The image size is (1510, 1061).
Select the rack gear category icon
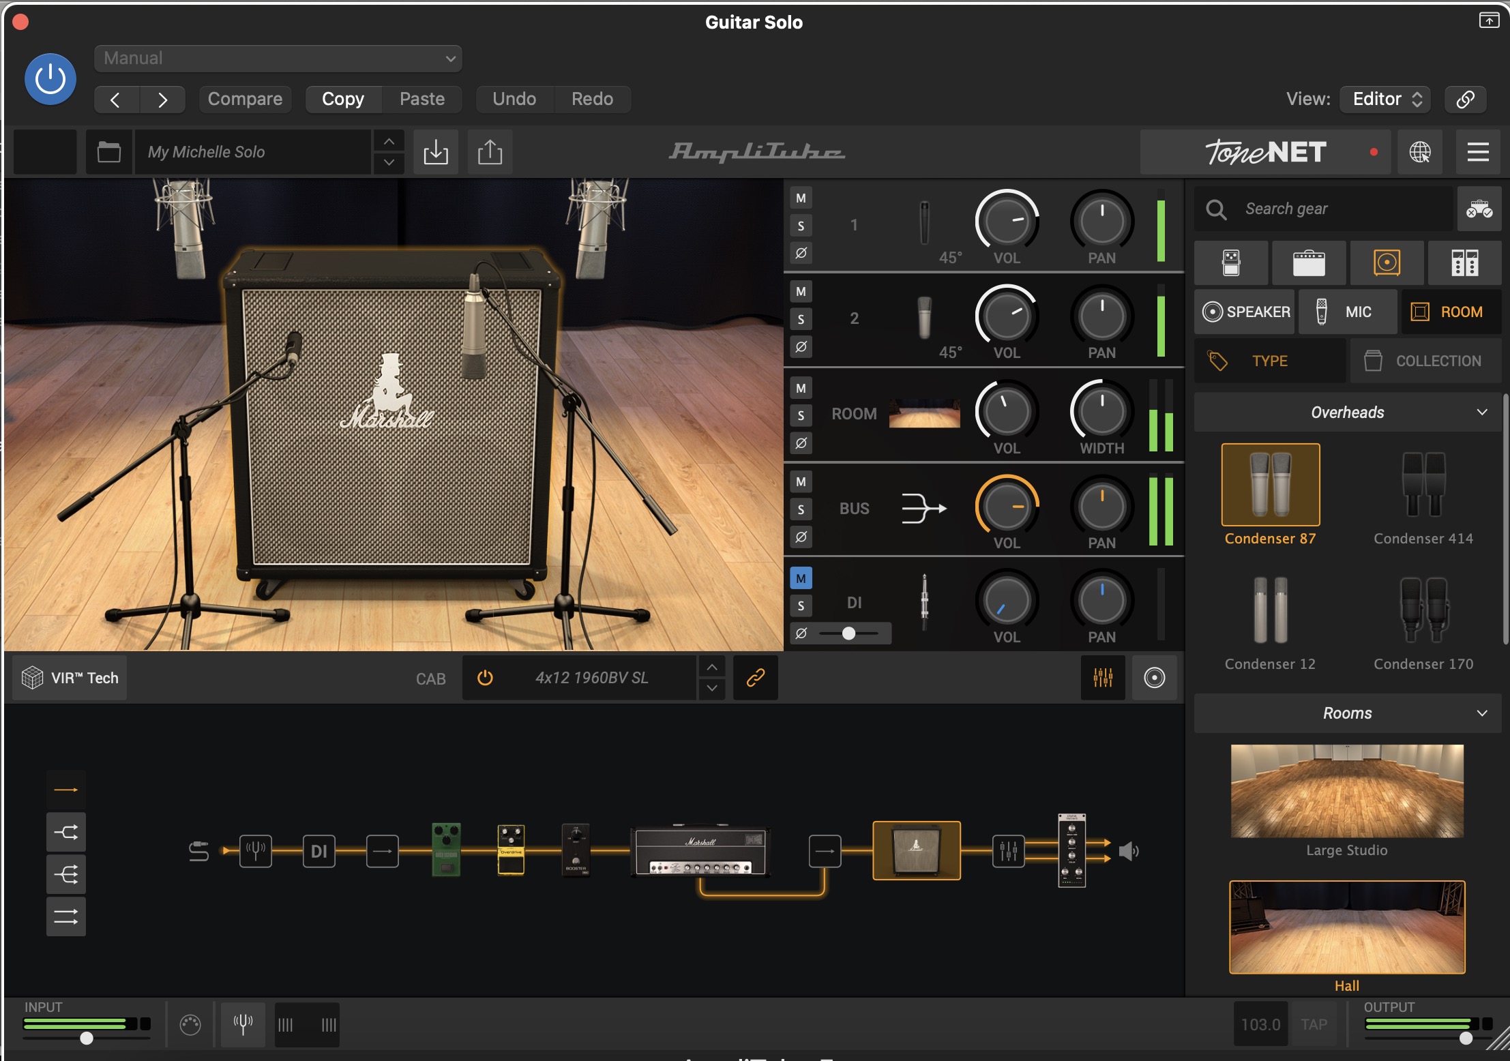1464,263
